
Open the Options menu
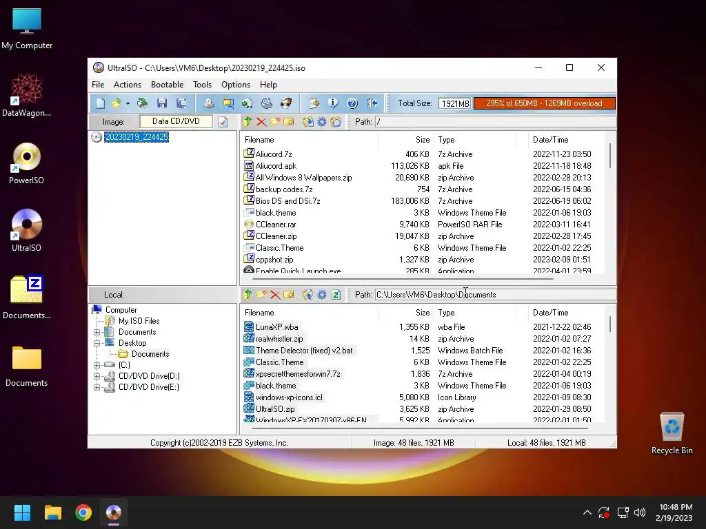(236, 85)
